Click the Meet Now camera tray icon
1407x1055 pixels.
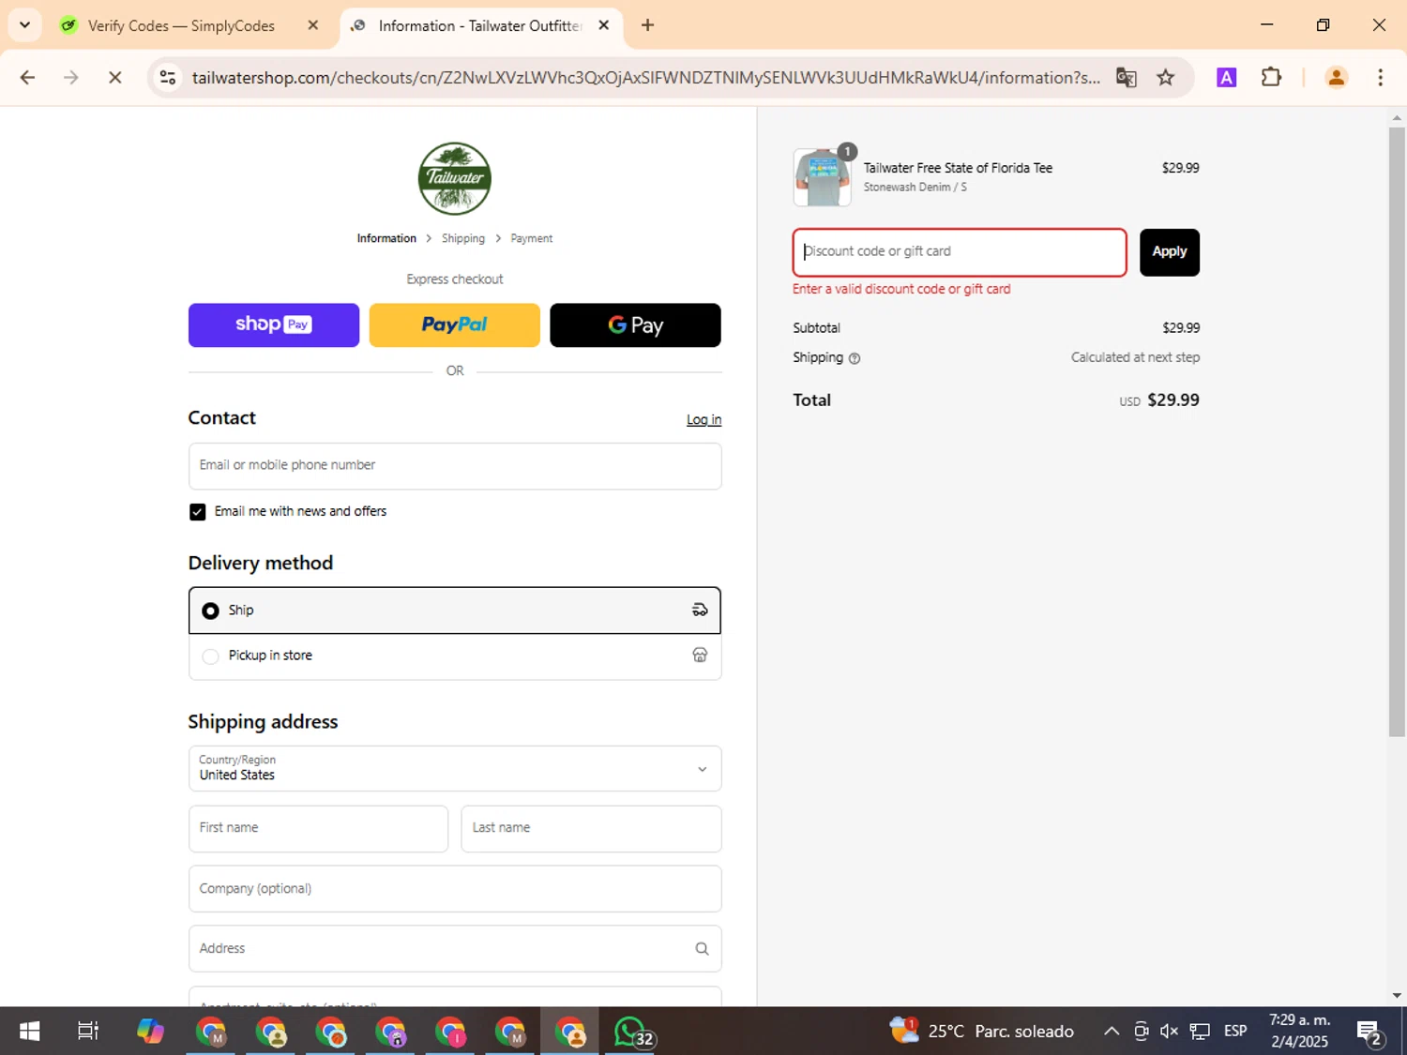point(1141,1032)
